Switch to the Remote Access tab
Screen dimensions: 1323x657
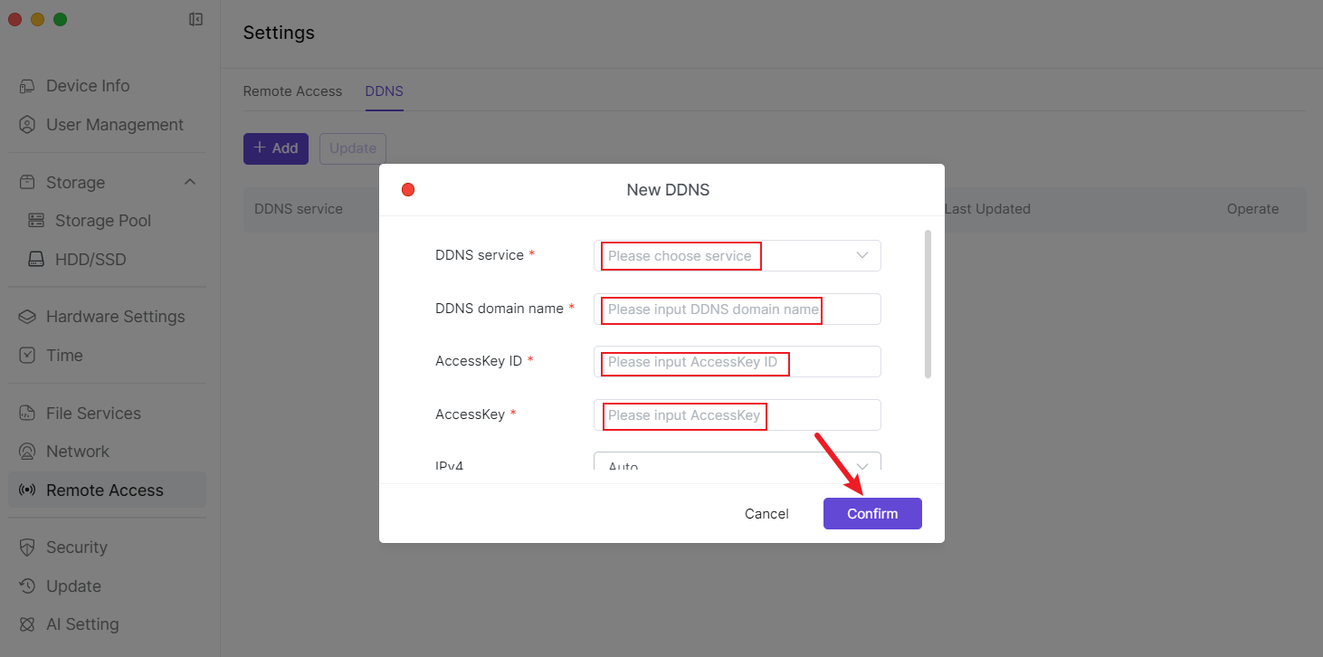coord(292,91)
